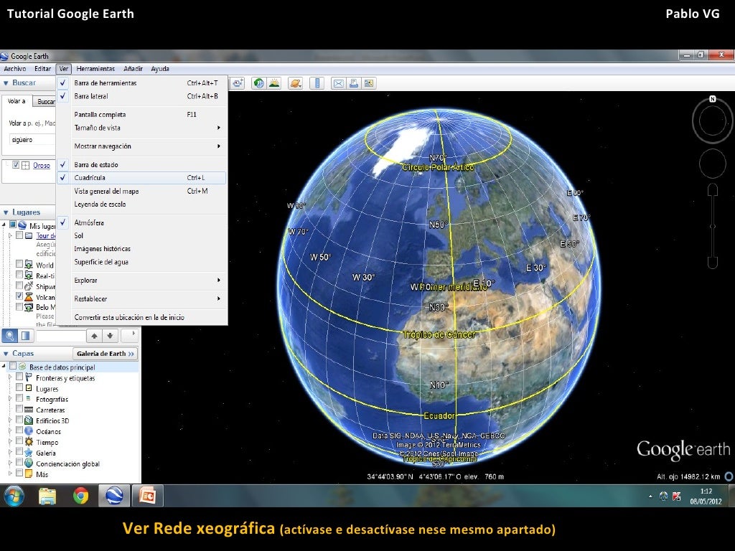Open the Explorar submenu
The image size is (735, 551).
[141, 281]
